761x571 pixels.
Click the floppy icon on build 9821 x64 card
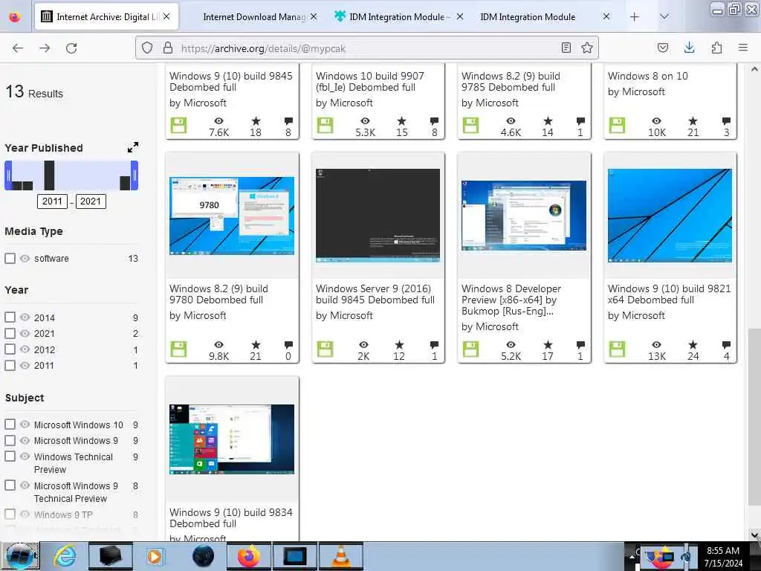pyautogui.click(x=618, y=349)
